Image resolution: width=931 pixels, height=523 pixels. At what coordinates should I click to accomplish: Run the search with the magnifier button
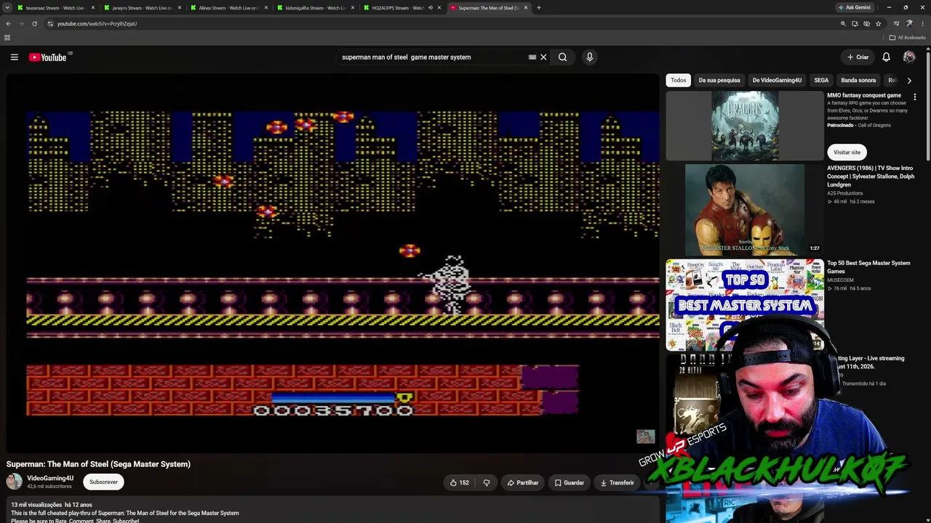562,57
